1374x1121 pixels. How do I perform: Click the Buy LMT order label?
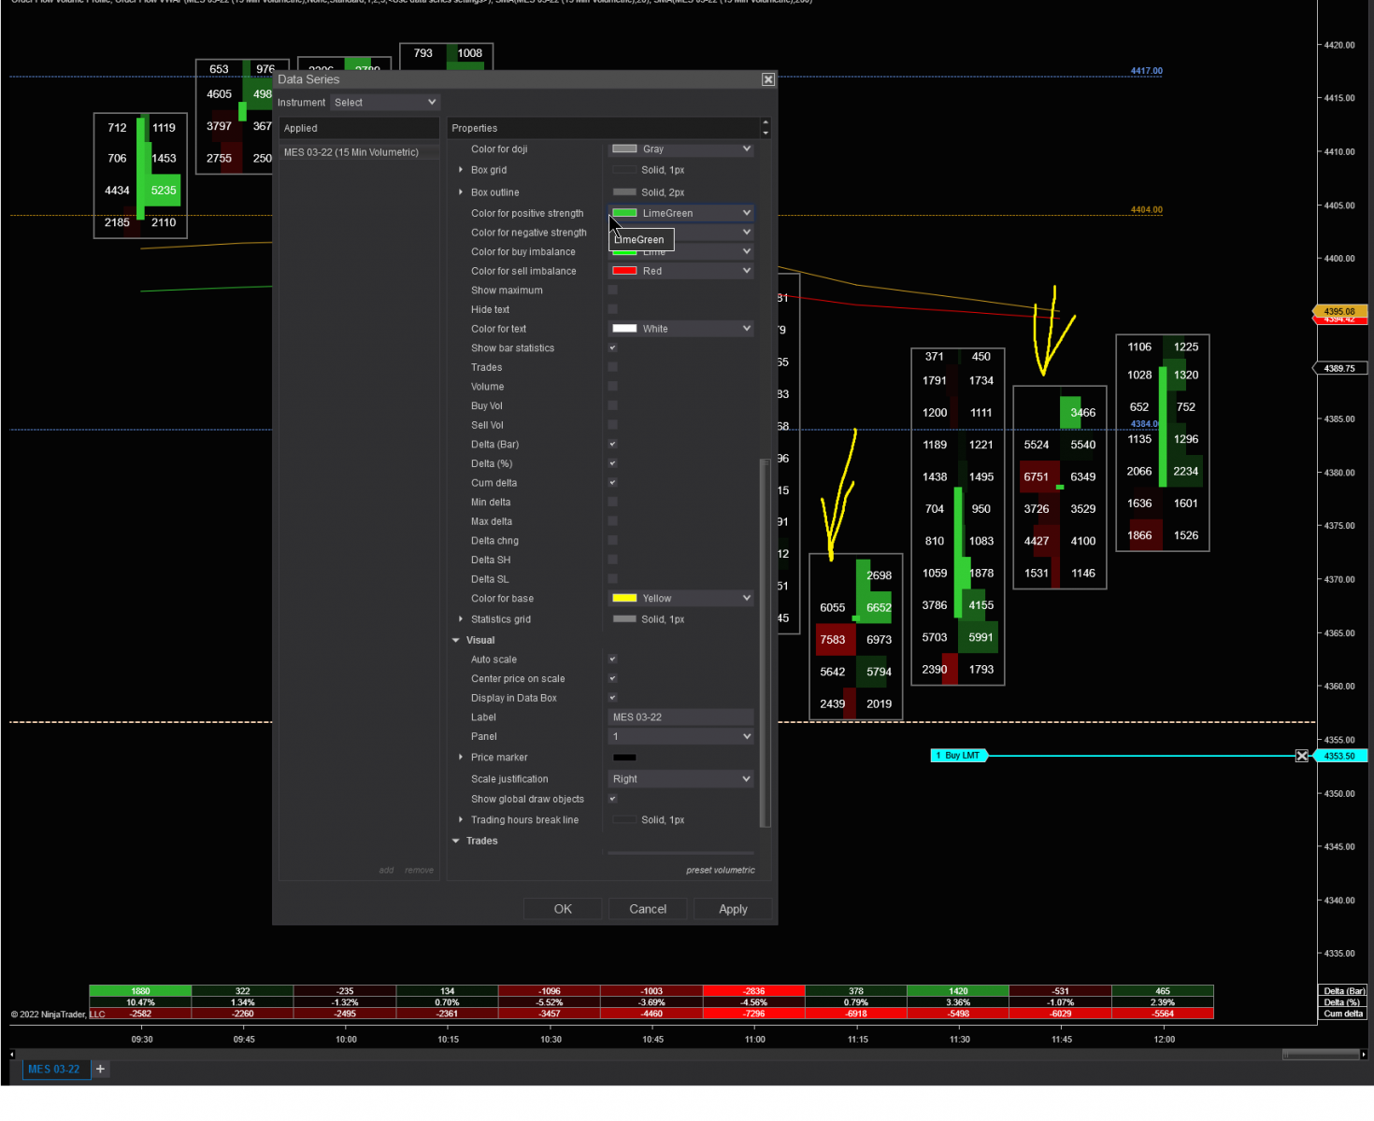pos(959,756)
